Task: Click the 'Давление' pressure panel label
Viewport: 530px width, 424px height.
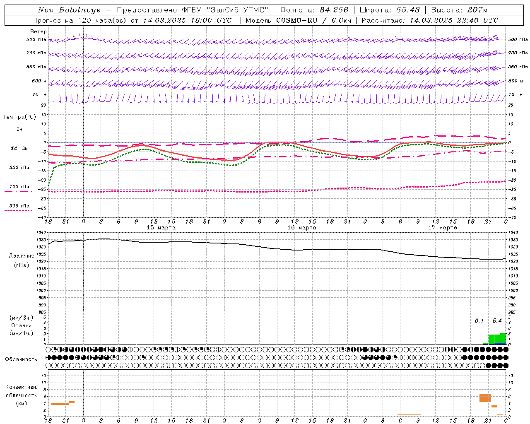Action: click(x=22, y=256)
